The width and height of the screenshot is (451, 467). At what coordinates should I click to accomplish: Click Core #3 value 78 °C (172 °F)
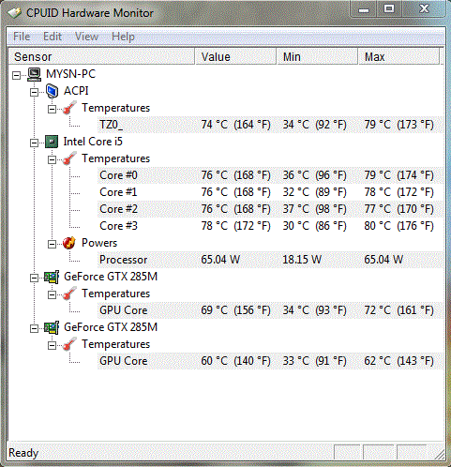tap(235, 226)
